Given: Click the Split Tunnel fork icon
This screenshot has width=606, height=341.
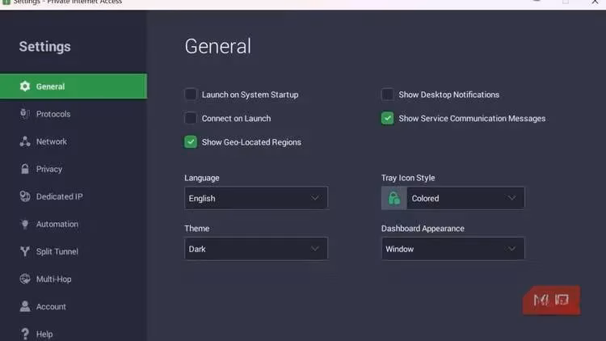Looking at the screenshot, I should [x=25, y=251].
